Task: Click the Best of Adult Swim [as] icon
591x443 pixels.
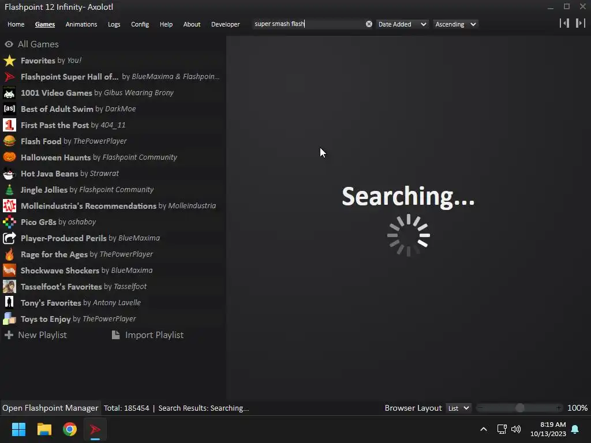Action: pos(9,109)
